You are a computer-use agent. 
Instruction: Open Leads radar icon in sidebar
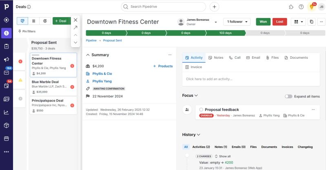pyautogui.click(x=7, y=20)
